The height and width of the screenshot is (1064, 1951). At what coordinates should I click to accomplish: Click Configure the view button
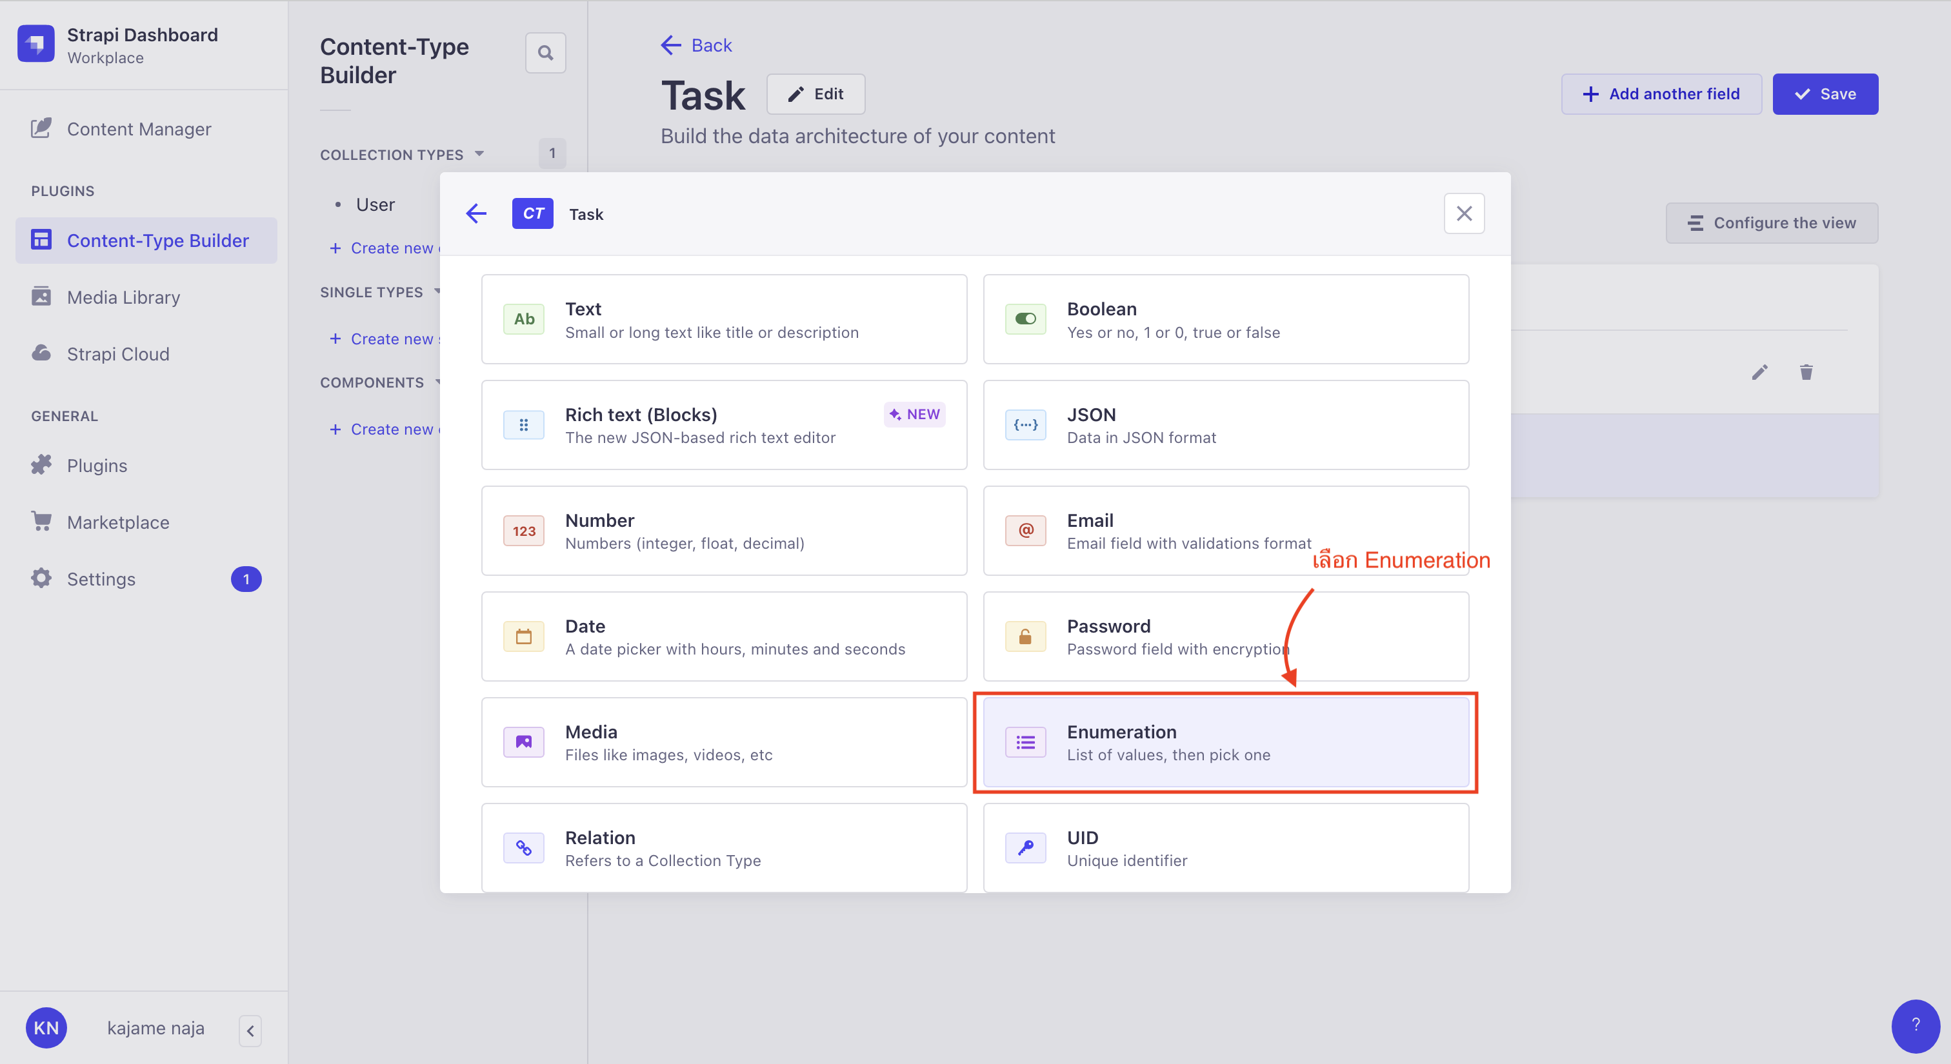[1772, 222]
